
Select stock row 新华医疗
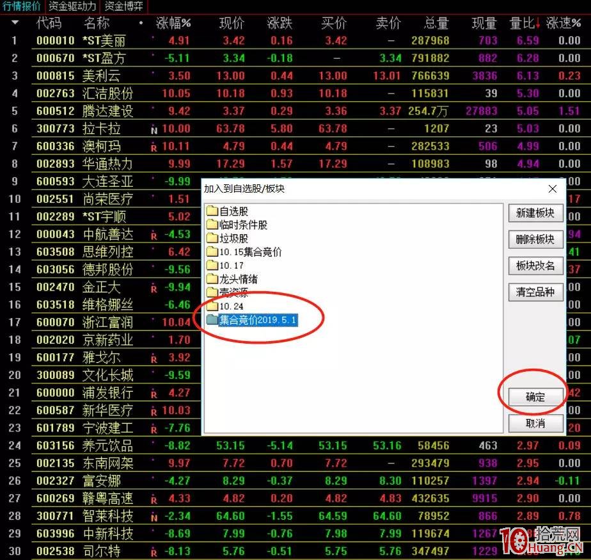(x=100, y=410)
